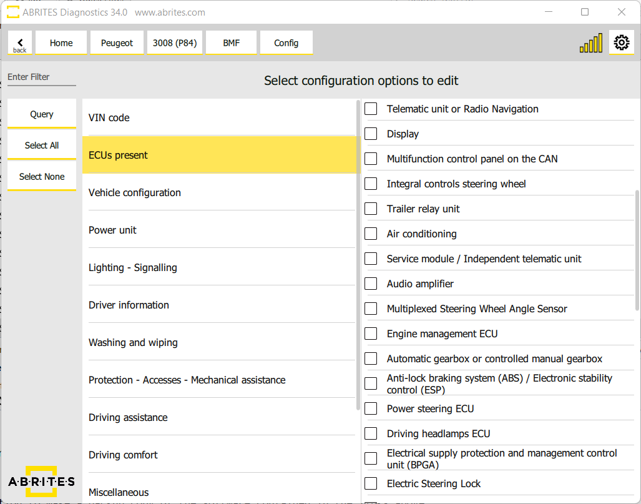Close the ABRITES Diagnostics window
Screen dimensions: 641x504
622,12
